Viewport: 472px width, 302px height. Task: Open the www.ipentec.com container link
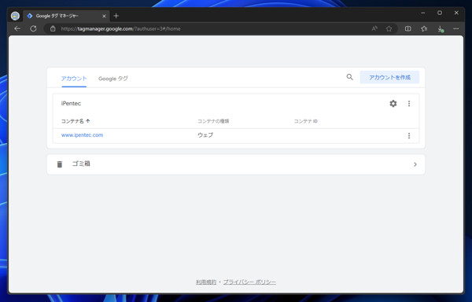(82, 135)
